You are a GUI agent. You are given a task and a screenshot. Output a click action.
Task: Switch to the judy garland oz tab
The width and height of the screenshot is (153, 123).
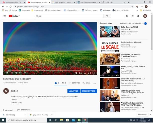[x=63, y=2]
